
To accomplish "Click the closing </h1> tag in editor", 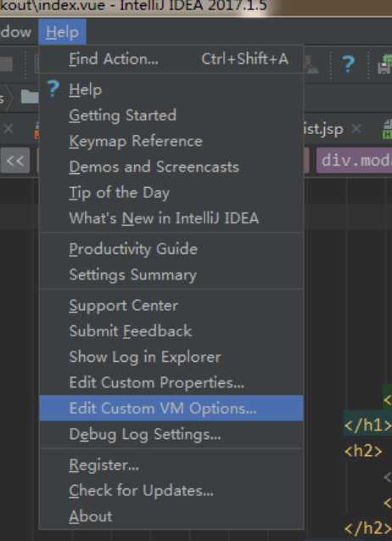I will click(x=368, y=425).
